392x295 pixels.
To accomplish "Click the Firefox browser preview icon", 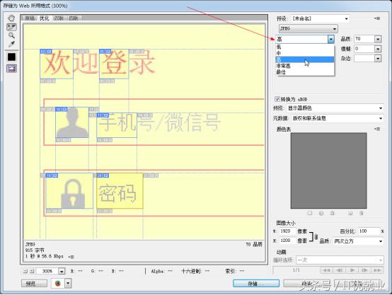I will pos(58,284).
